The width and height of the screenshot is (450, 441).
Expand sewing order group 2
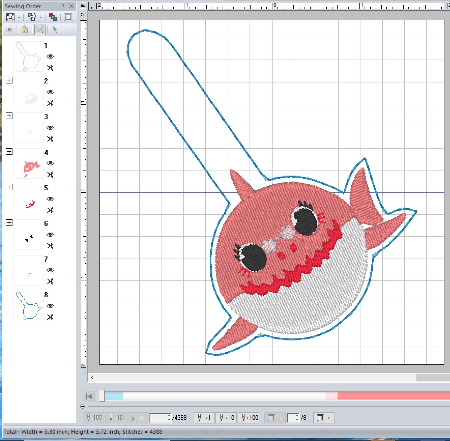[9, 80]
